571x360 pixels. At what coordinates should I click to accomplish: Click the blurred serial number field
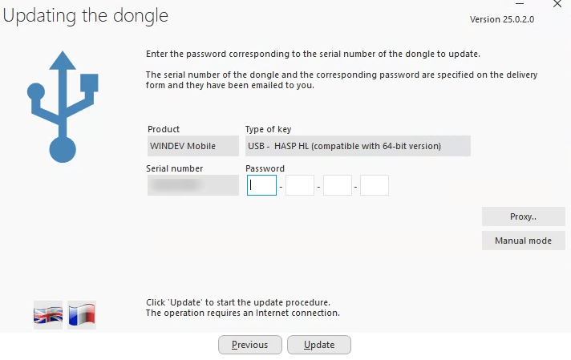[192, 185]
